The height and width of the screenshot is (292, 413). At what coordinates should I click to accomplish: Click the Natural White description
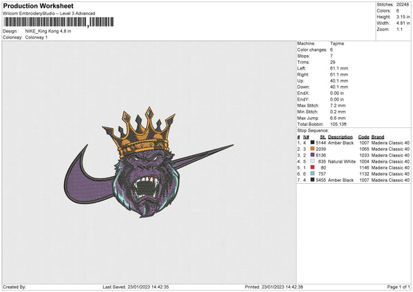(341, 162)
